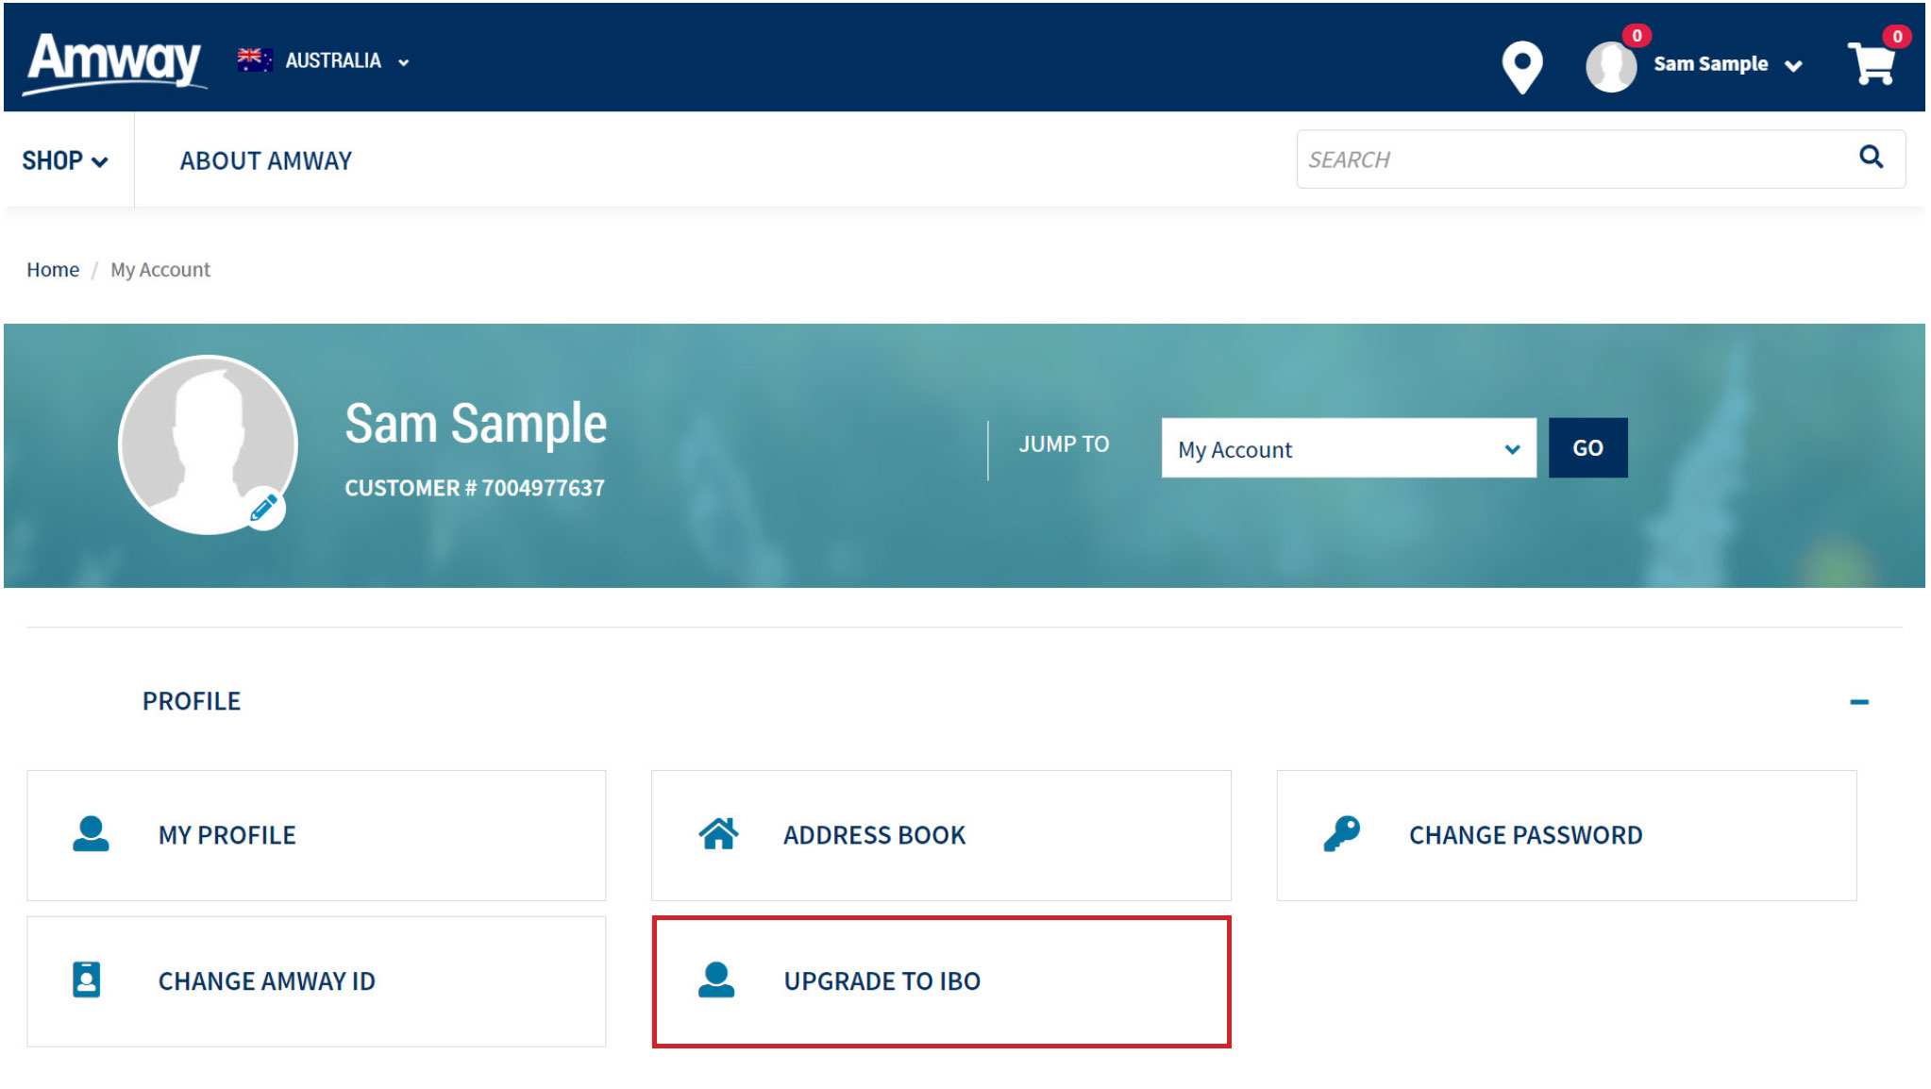Click the Change Password key icon
The image size is (1931, 1089).
[x=1341, y=834]
